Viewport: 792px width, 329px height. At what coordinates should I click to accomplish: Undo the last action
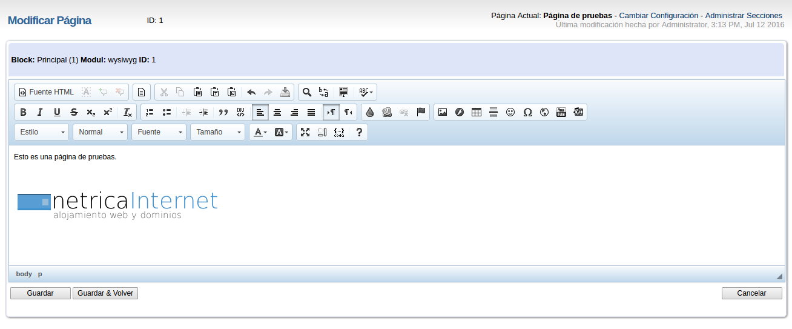251,92
